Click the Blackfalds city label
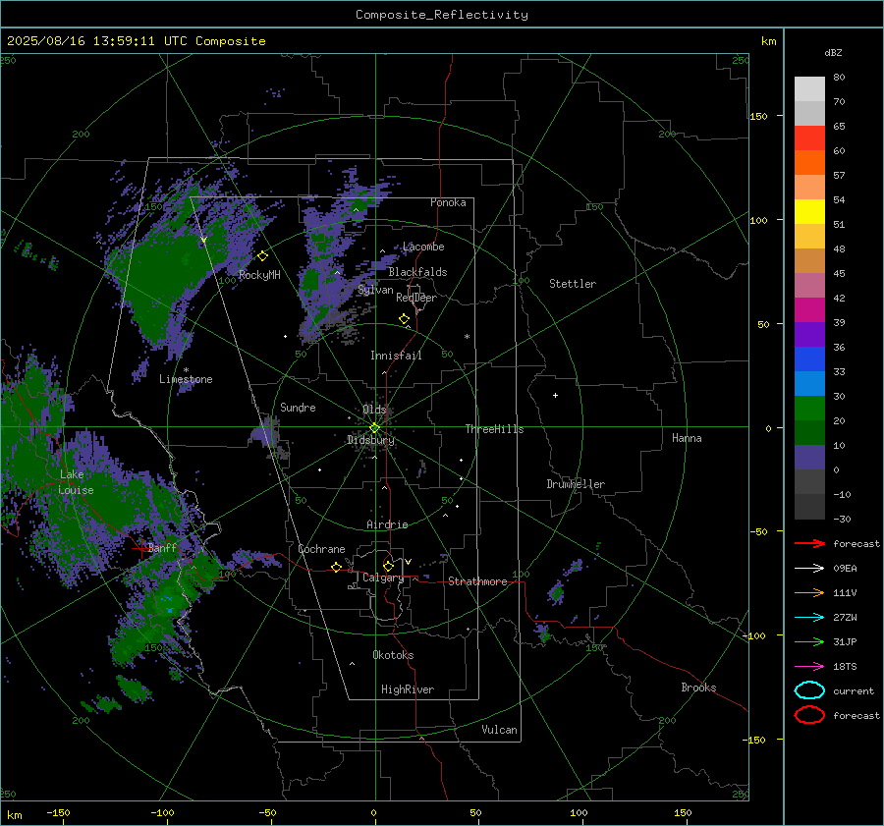Image resolution: width=884 pixels, height=826 pixels. tap(417, 272)
